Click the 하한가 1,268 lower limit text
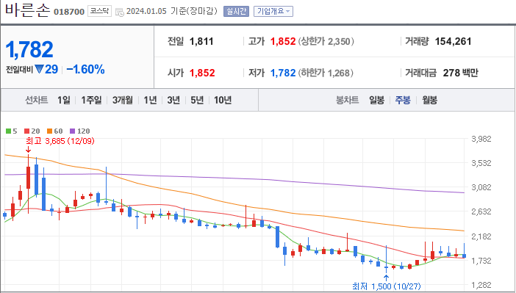Image resolution: width=516 pixels, height=293 pixels. click(326, 73)
